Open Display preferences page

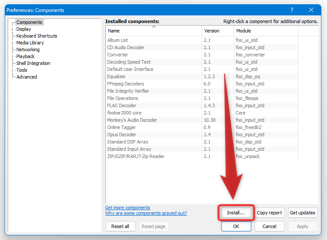pos(24,29)
